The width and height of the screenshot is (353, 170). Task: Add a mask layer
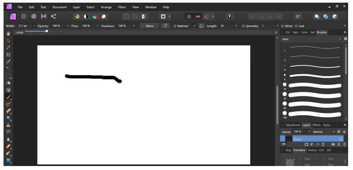tap(306, 144)
